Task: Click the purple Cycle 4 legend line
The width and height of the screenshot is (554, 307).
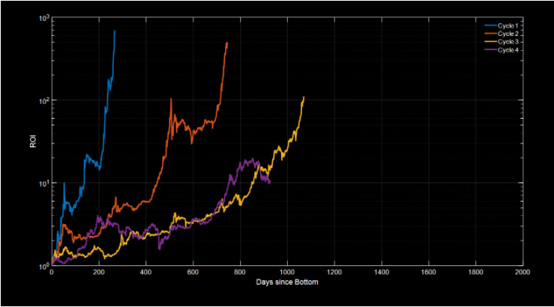Action: click(490, 50)
